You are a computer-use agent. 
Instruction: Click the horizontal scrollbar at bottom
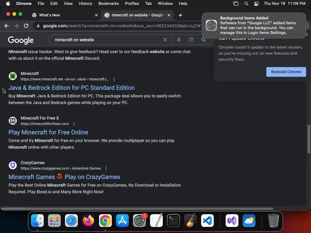coord(137,209)
